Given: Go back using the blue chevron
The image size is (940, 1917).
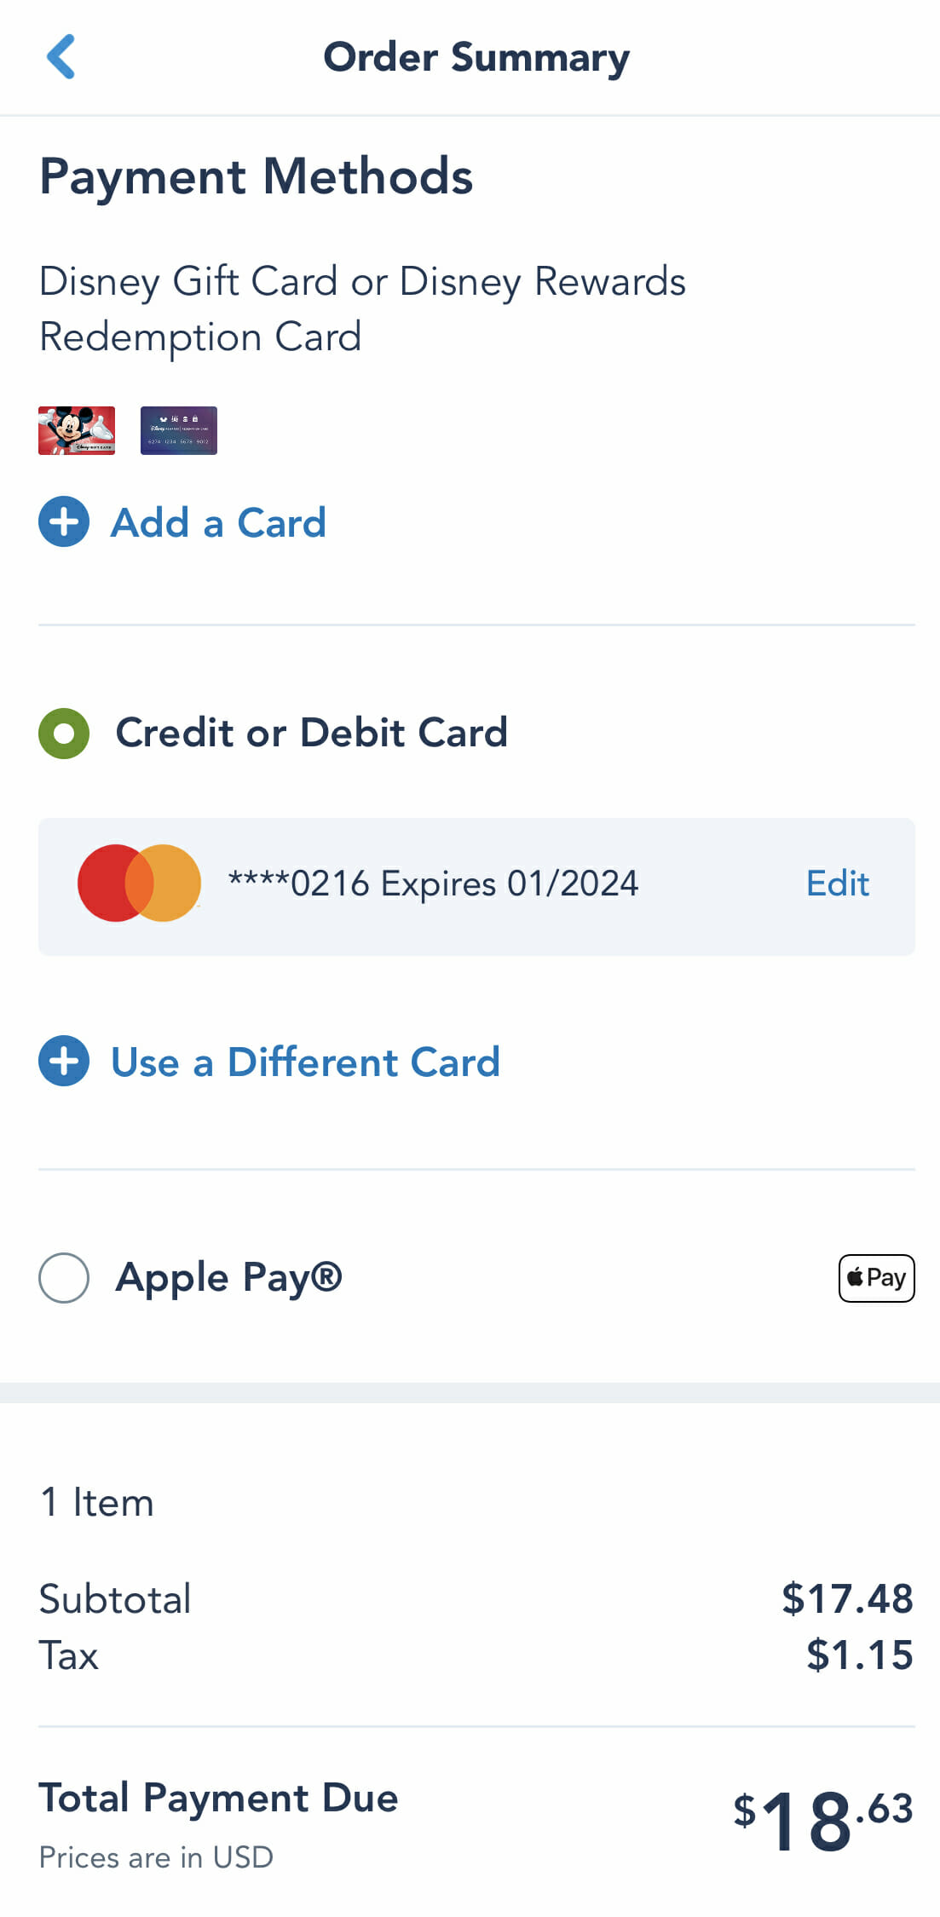Looking at the screenshot, I should (x=61, y=57).
